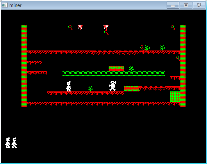Image resolution: width=207 pixels, height=164 pixels.
Task: Click the lower short ledge on the left wall
Action: click(x=37, y=73)
